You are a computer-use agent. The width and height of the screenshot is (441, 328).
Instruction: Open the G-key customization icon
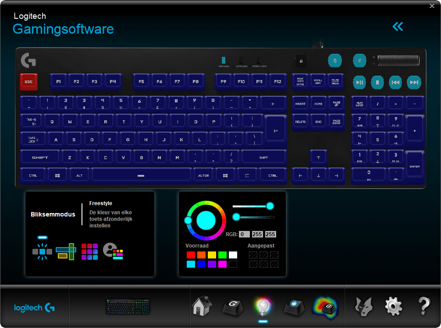point(233,307)
